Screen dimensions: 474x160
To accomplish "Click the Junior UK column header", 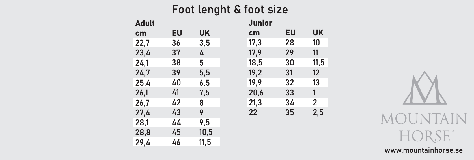I will pyautogui.click(x=318, y=33).
